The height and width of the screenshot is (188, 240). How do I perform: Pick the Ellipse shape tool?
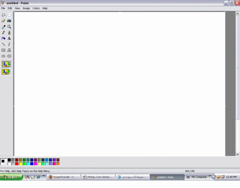pyautogui.click(x=3, y=56)
